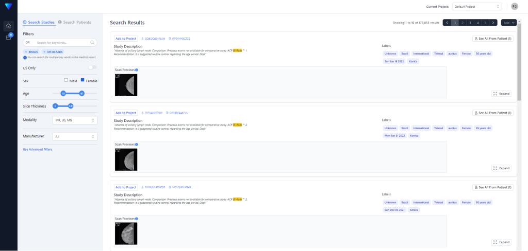The width and height of the screenshot is (528, 251).
Task: Toggle the US Only switch
Action: (x=92, y=67)
